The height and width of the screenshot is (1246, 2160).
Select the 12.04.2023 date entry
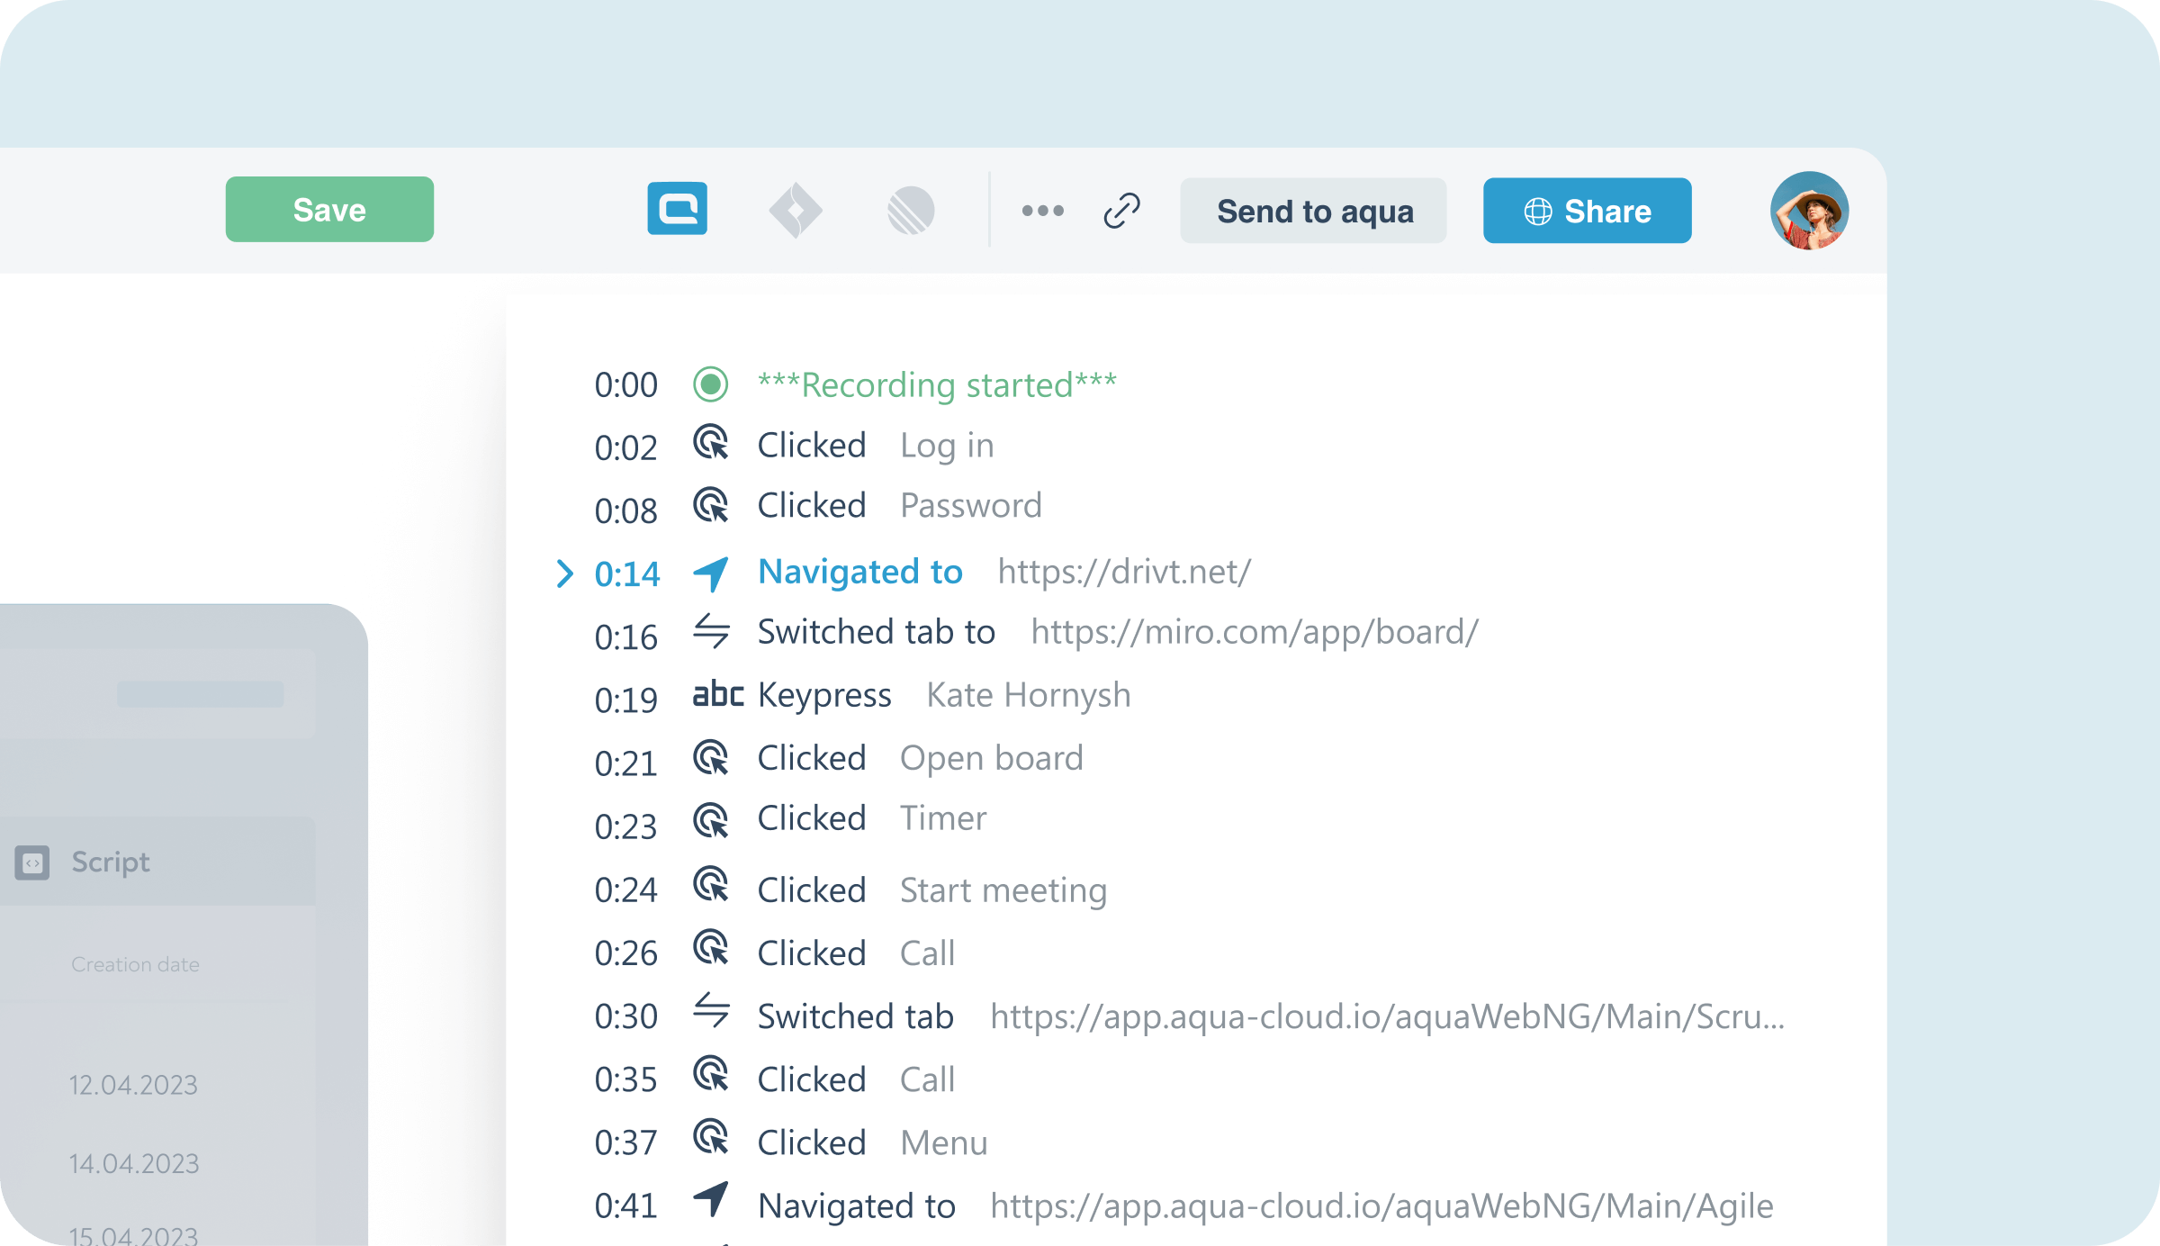coord(133,1085)
